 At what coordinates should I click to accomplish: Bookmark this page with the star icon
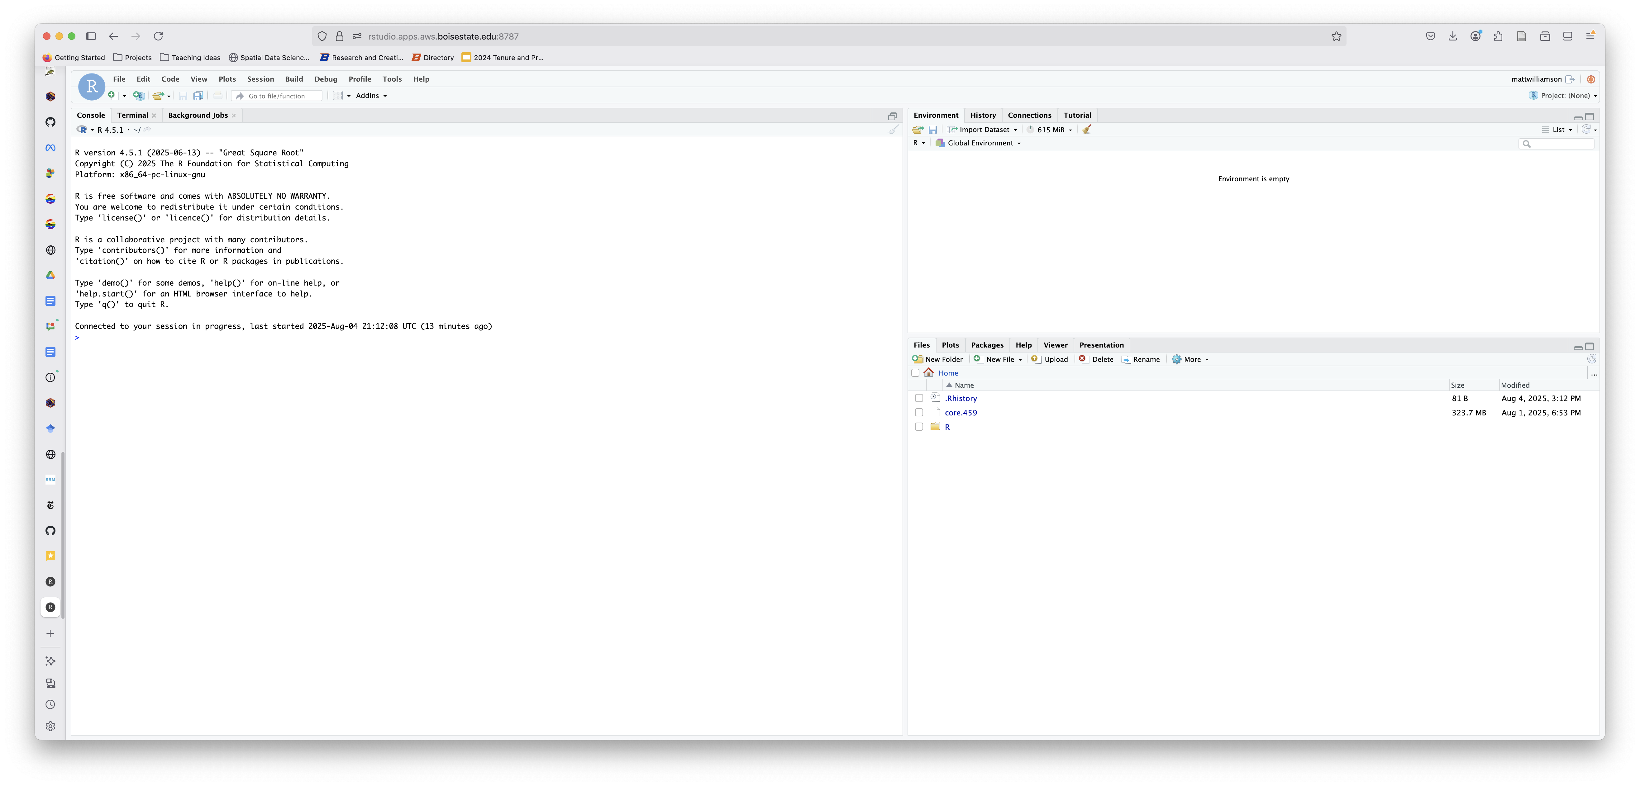click(1336, 36)
